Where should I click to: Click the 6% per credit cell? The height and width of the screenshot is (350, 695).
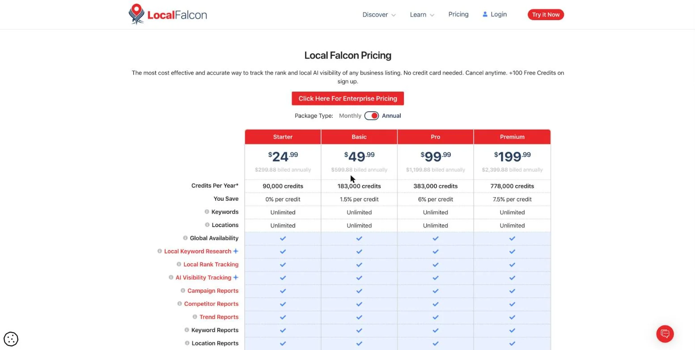pyautogui.click(x=436, y=199)
